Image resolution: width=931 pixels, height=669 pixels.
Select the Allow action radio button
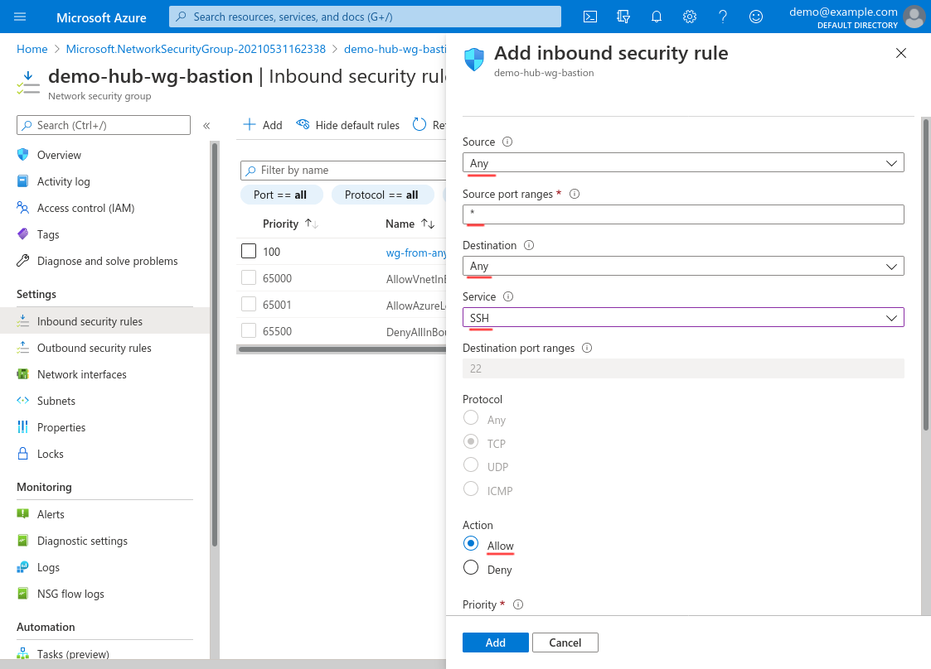pos(471,543)
